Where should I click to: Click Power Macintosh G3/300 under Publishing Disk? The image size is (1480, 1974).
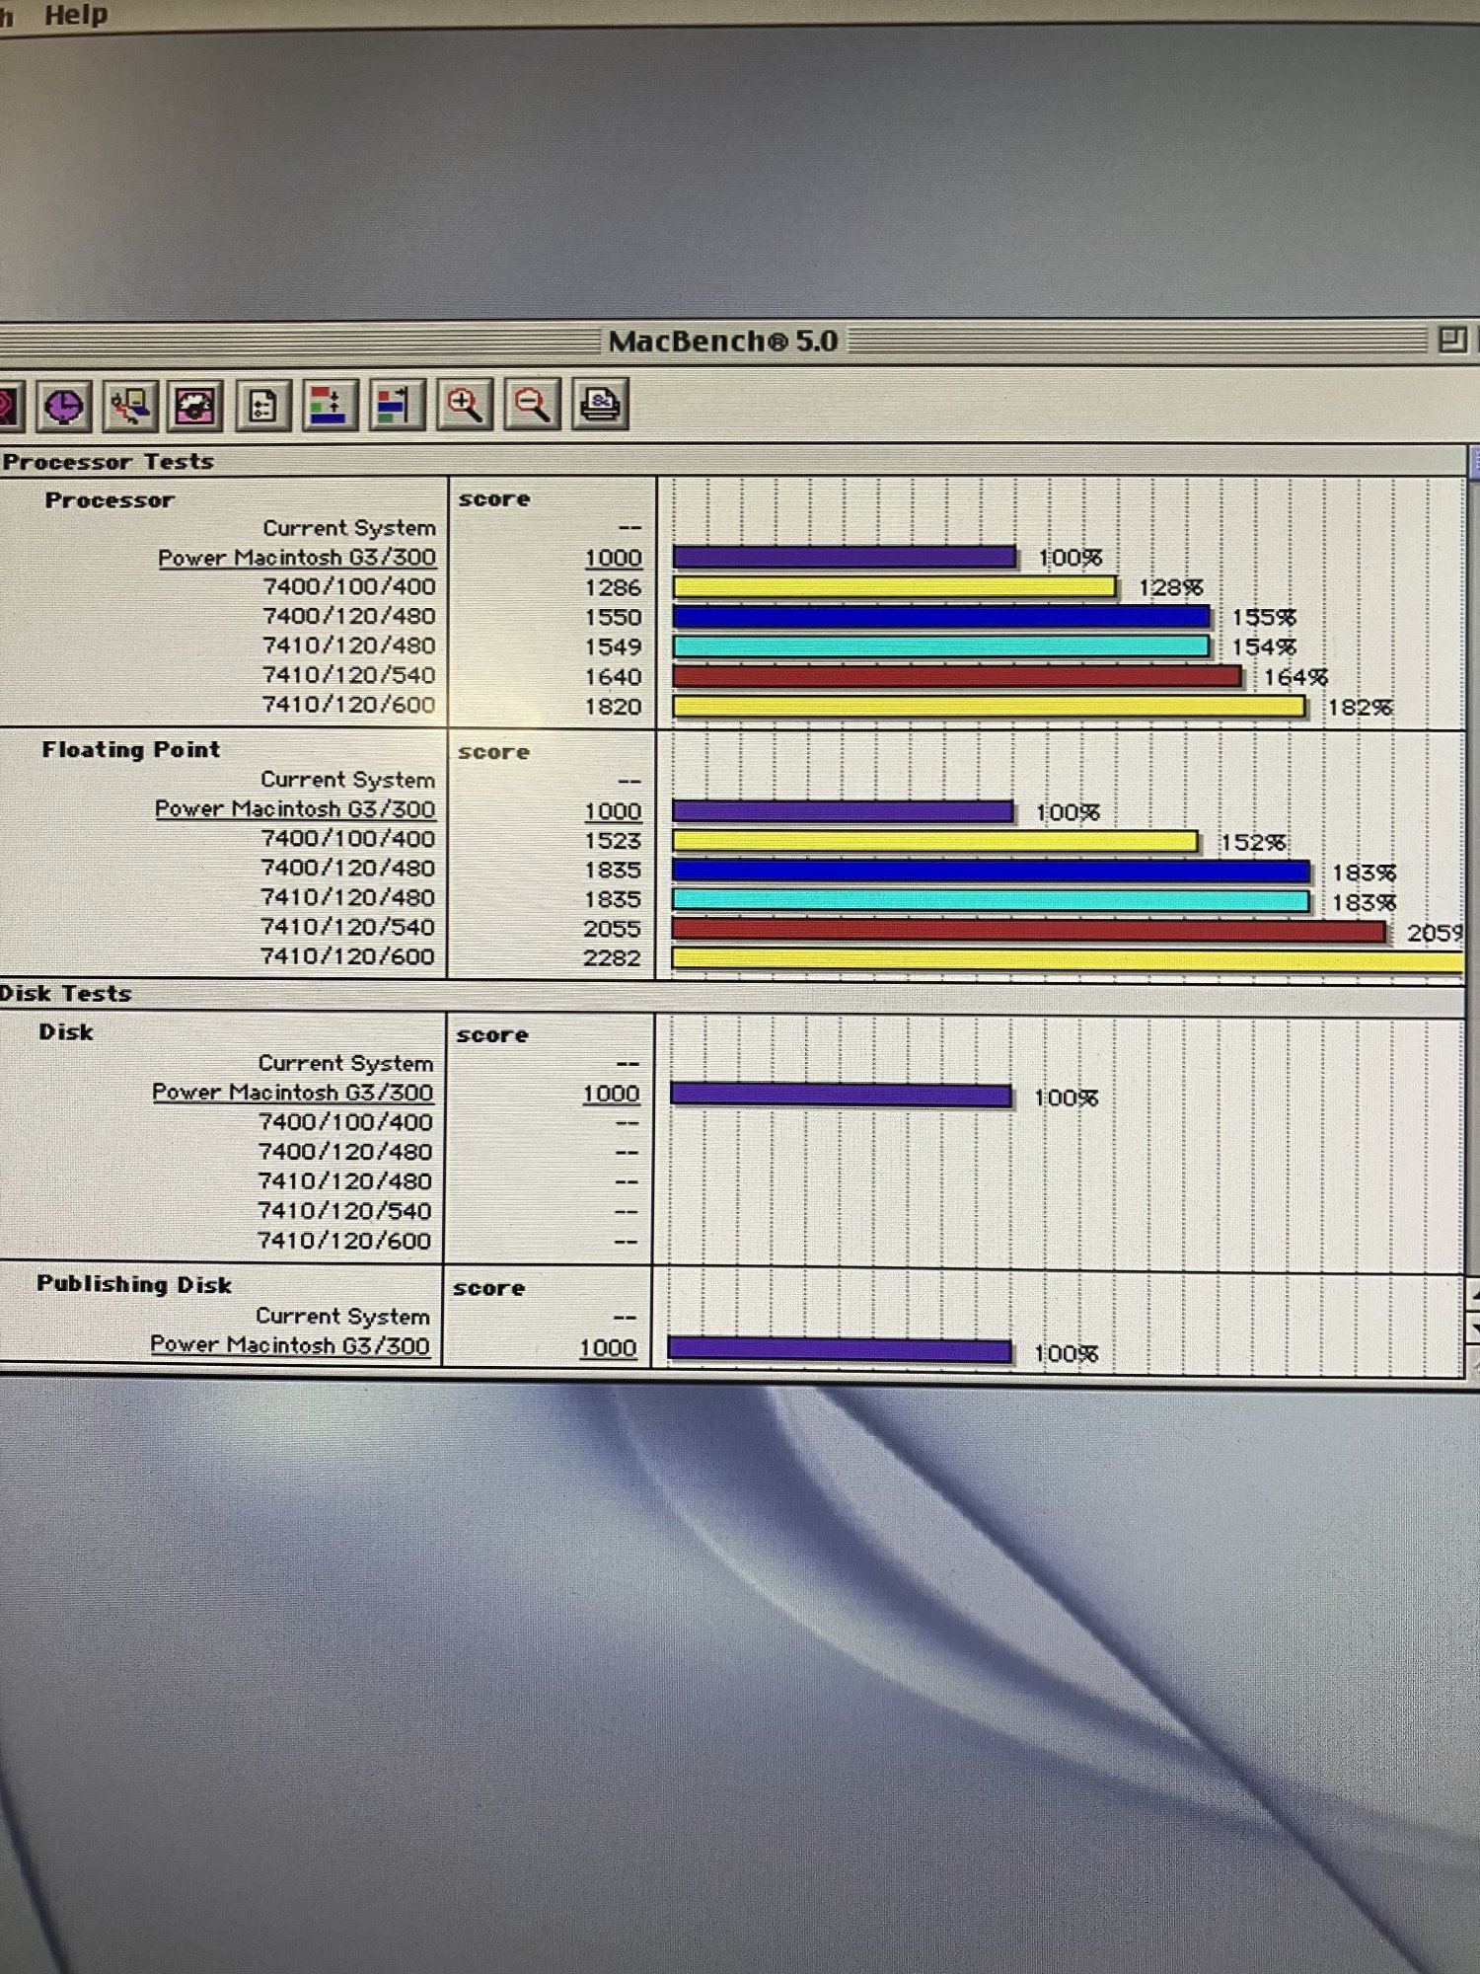coord(290,1345)
